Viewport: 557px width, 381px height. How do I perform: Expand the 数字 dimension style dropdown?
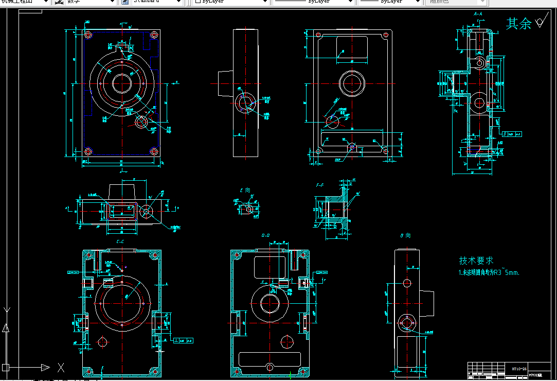[x=113, y=2]
